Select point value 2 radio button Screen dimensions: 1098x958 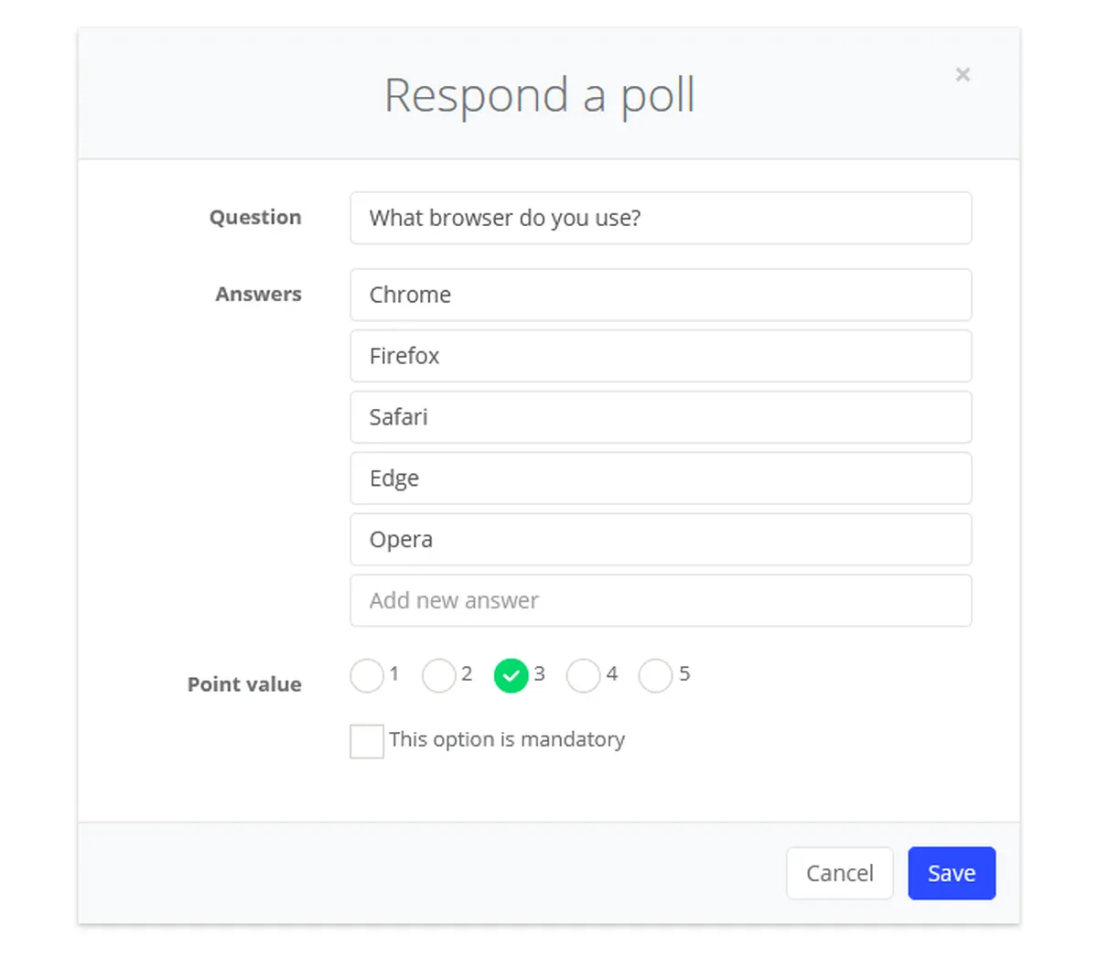(x=439, y=676)
